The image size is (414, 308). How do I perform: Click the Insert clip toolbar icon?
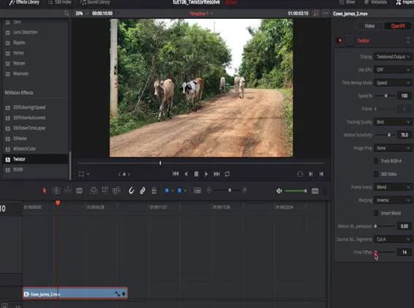93,190
